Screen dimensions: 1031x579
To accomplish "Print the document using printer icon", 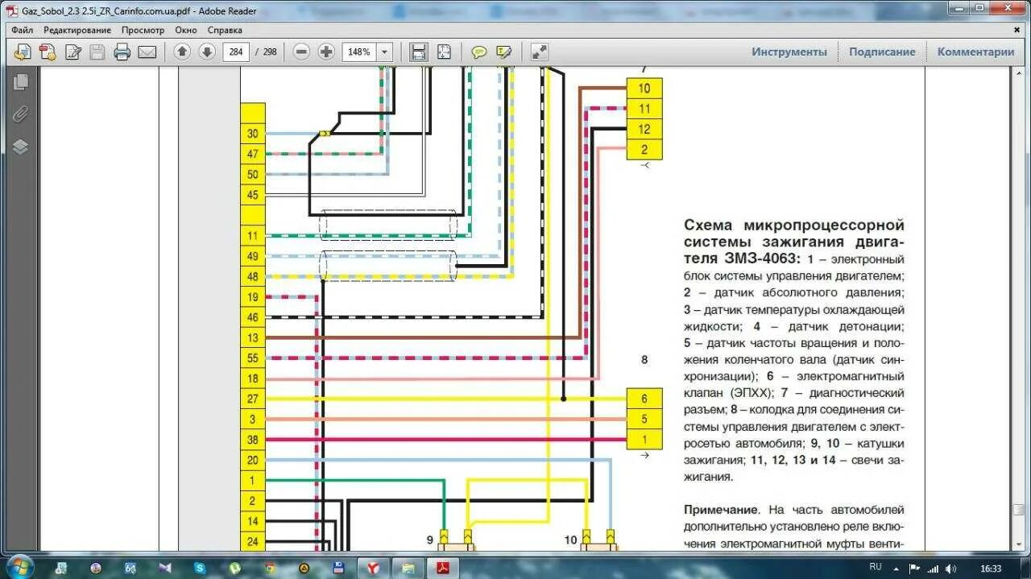I will [122, 52].
